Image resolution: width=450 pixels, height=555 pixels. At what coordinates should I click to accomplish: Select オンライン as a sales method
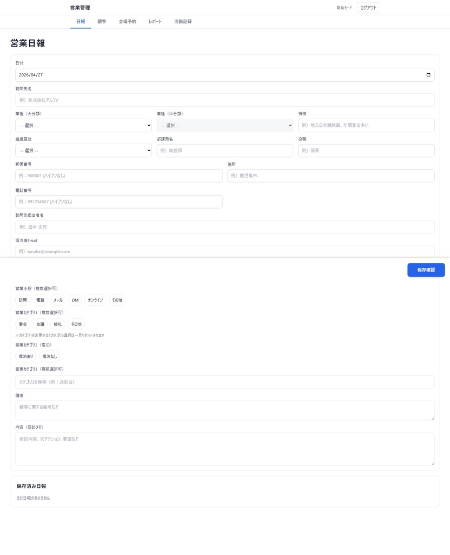coord(95,300)
